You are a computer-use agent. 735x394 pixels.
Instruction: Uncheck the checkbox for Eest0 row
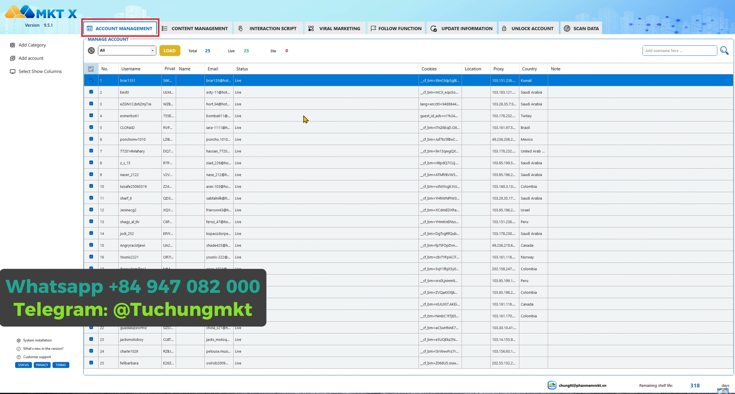pos(91,92)
